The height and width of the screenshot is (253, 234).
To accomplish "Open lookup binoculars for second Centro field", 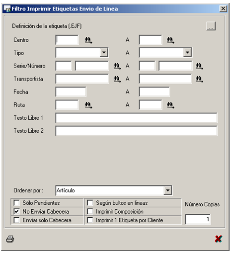I will click(170, 40).
